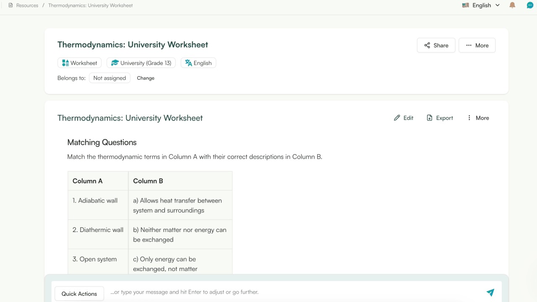Screen dimensions: 537x302
Task: Select the Resources breadcrumb
Action: pos(27,5)
